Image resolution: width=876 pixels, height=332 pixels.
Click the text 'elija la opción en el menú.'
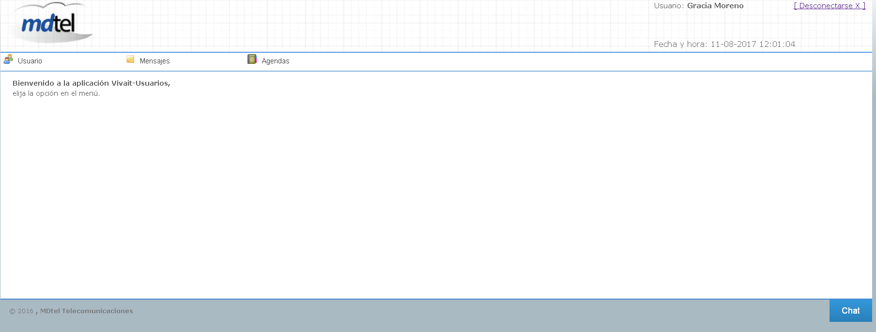[x=56, y=93]
